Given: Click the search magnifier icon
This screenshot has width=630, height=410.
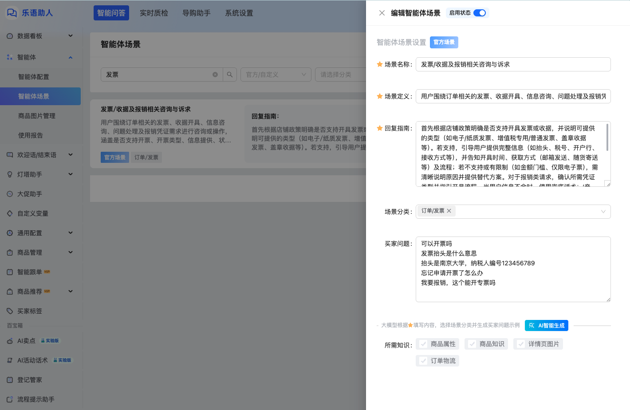Looking at the screenshot, I should pos(230,75).
